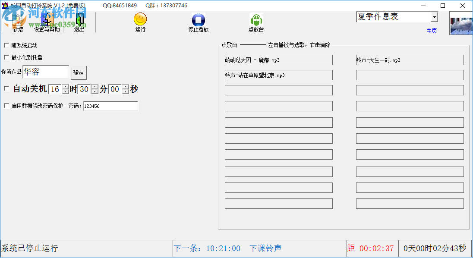Screen dimensions: 473x258
Task: Click the 确定 confirm button
Action: (x=79, y=72)
